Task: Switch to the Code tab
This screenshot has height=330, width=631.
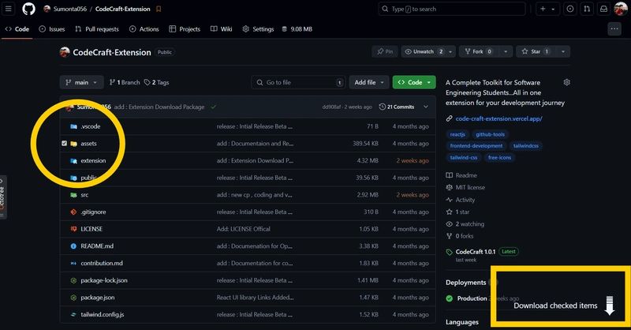Action: pyautogui.click(x=17, y=29)
